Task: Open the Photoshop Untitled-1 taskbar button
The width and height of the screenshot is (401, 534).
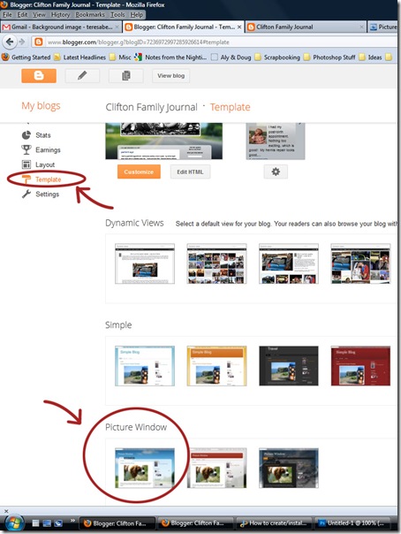Action: pyautogui.click(x=352, y=523)
